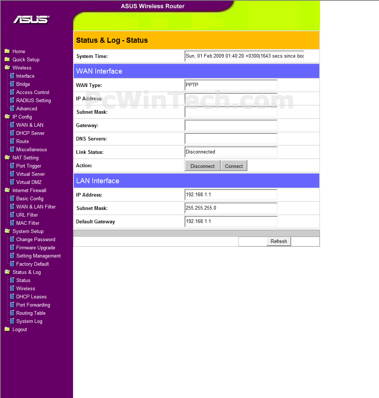Click the empty WAN IP Address field
Image resolution: width=379 pixels, height=398 pixels.
pyautogui.click(x=231, y=98)
